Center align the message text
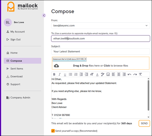 (119, 74)
